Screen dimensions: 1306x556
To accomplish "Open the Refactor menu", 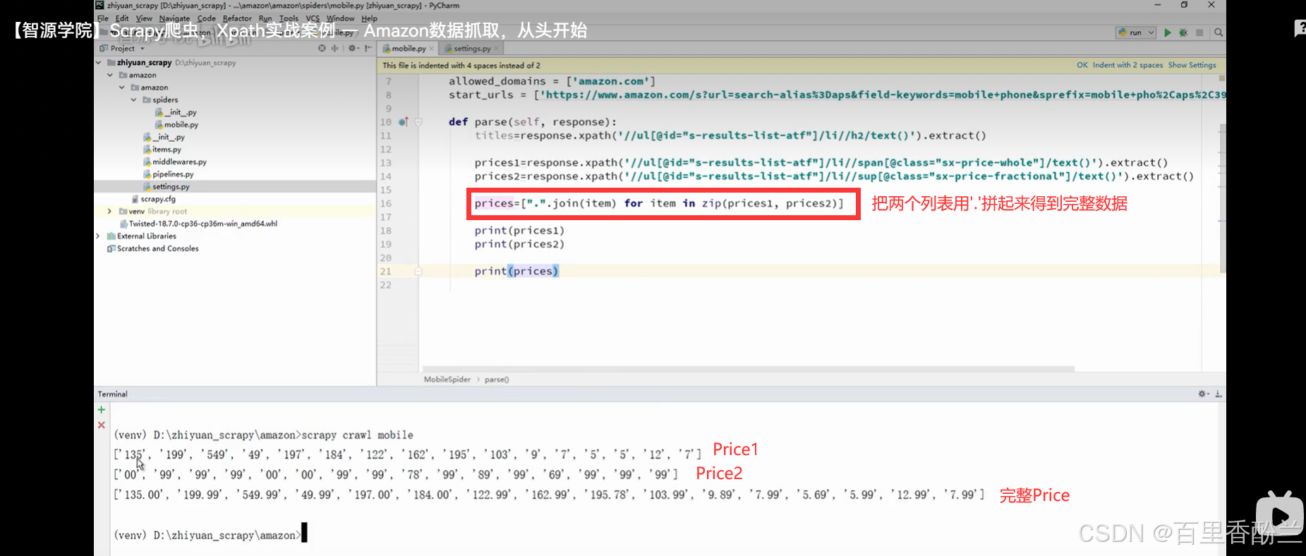I will [x=237, y=18].
